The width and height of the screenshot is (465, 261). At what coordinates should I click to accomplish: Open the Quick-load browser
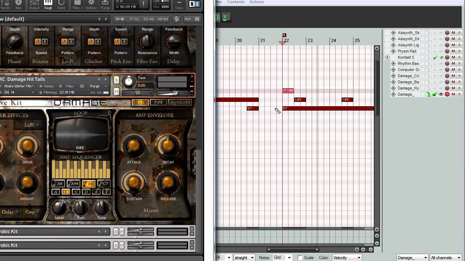click(x=61, y=5)
